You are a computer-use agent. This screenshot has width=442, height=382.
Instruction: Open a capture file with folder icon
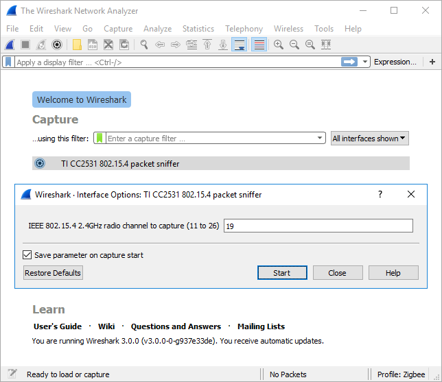[x=77, y=45]
